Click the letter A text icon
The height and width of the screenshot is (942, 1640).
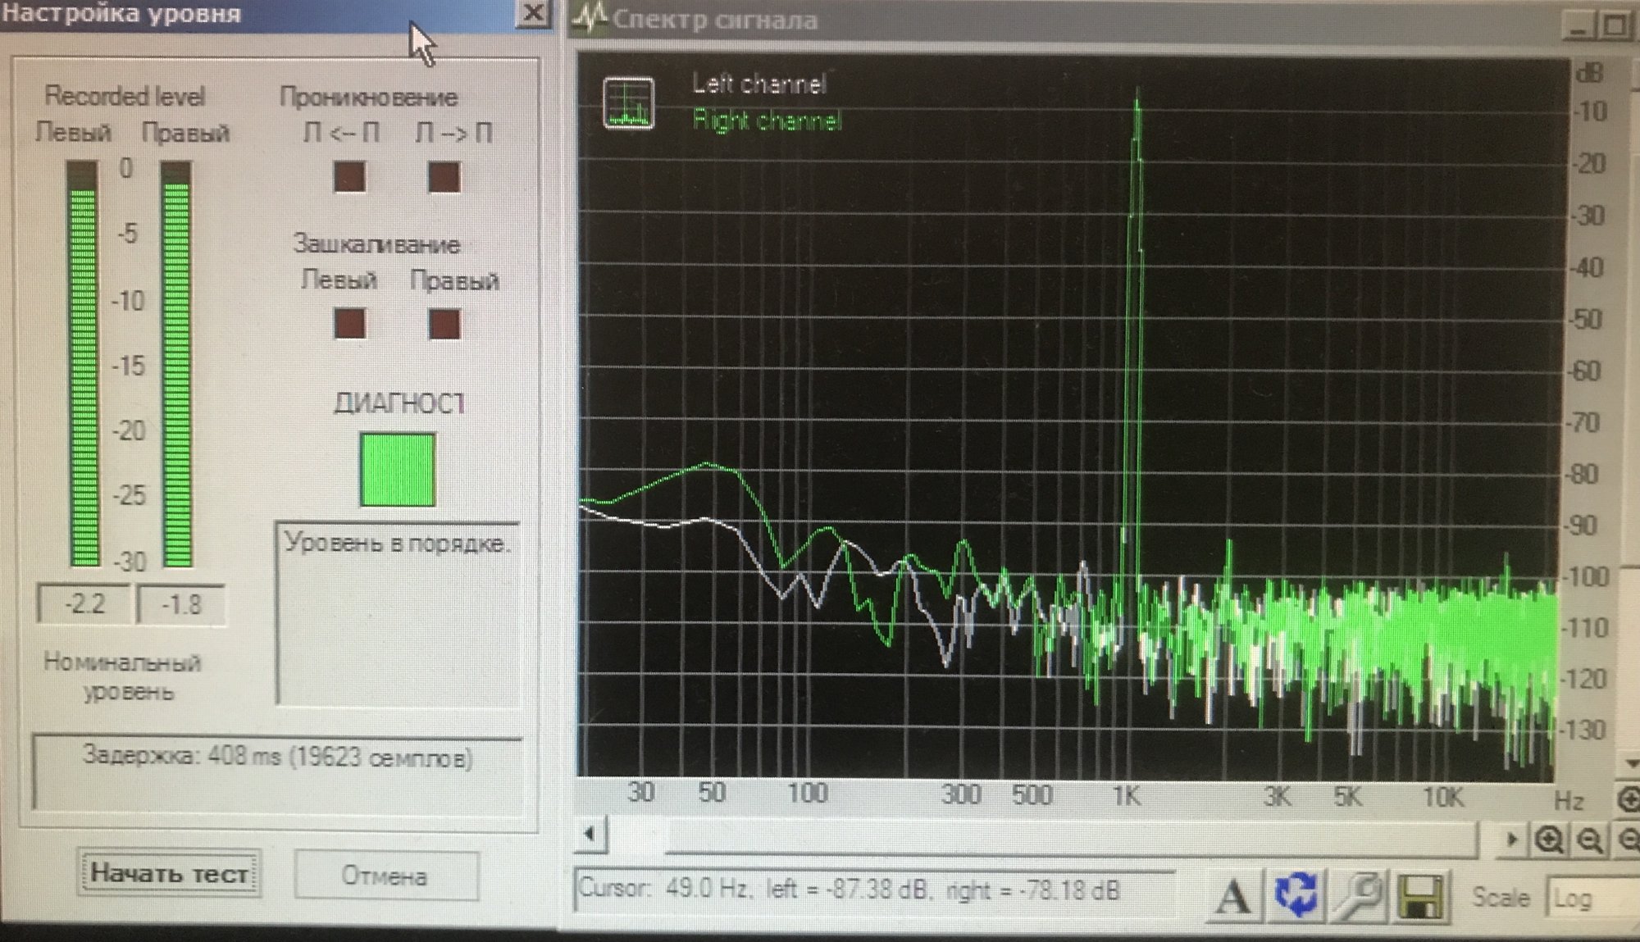[x=1233, y=897]
